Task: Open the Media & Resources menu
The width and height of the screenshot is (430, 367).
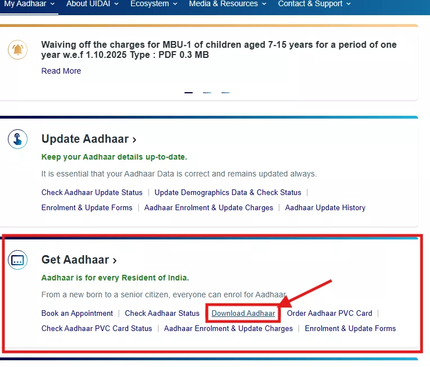Action: click(x=228, y=4)
